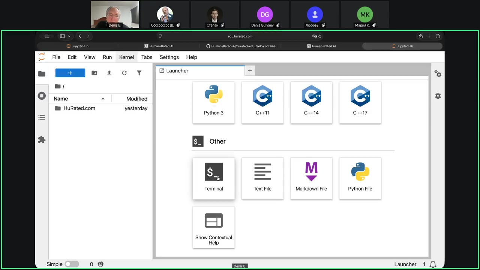Open a new Python 3 notebook
This screenshot has height=270, width=480.
coord(213,102)
